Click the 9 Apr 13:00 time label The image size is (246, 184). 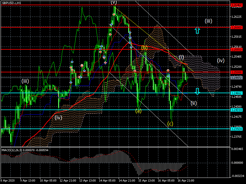pyautogui.click(x=28, y=180)
